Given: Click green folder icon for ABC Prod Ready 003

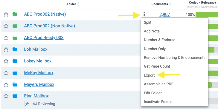Looking at the screenshot, I should pyautogui.click(x=15, y=38).
